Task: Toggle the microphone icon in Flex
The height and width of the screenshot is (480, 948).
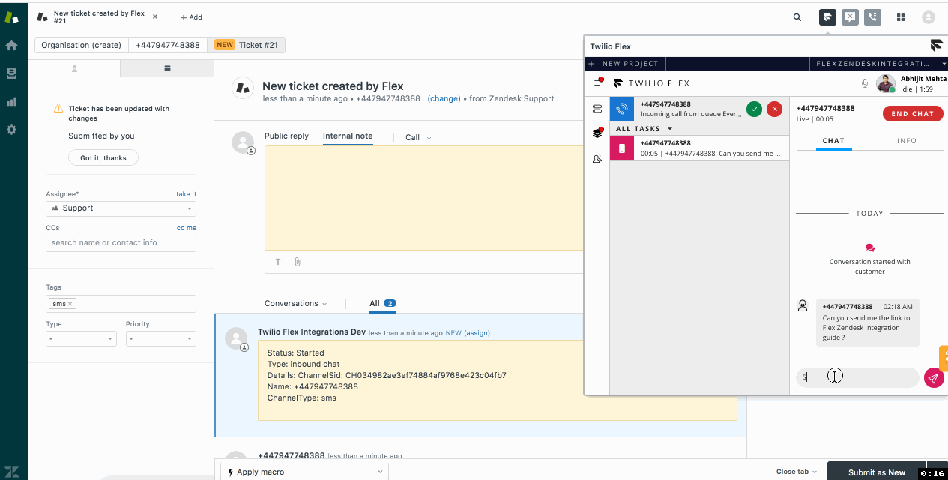Action: pos(865,83)
